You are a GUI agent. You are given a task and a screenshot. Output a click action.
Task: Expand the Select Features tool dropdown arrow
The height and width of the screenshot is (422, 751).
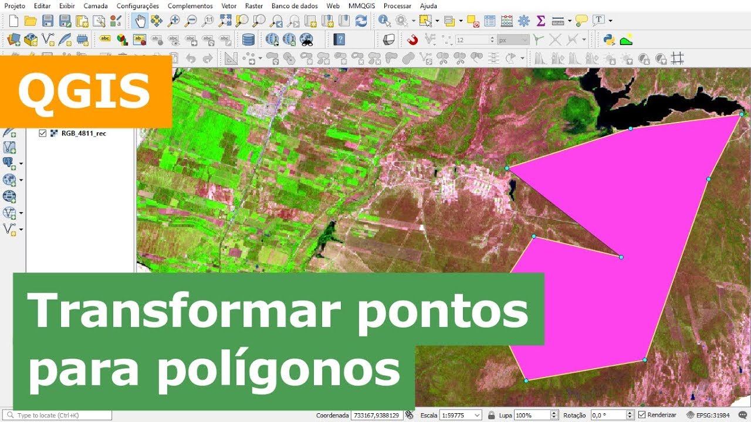coord(438,21)
